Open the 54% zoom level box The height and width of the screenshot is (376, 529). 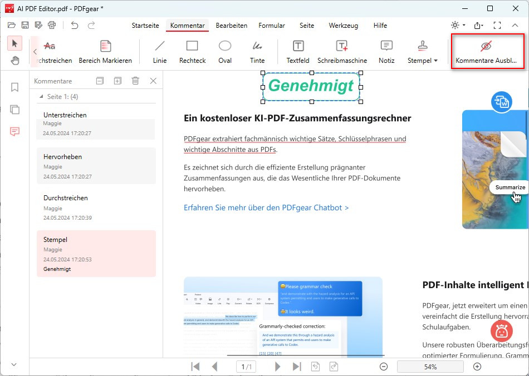coord(430,367)
